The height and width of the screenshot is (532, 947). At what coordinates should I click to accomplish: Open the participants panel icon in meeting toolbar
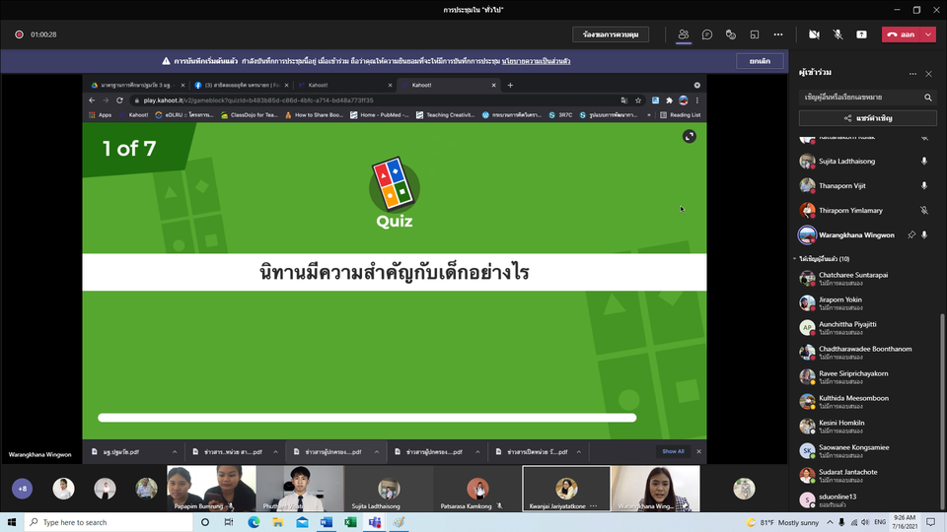point(683,34)
